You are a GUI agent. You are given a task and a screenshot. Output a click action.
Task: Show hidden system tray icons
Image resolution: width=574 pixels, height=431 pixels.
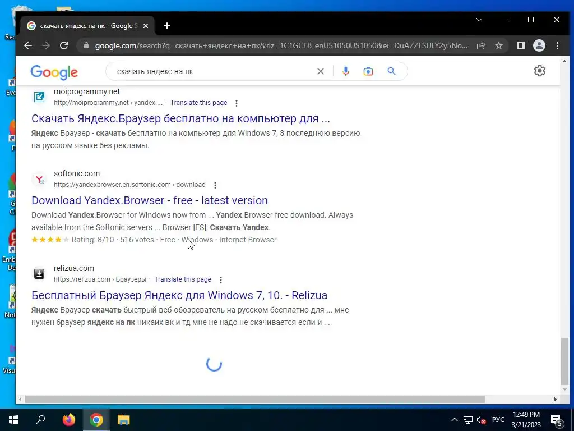pyautogui.click(x=454, y=420)
